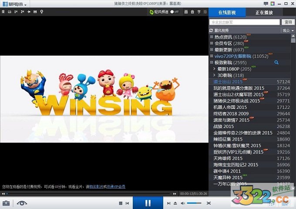Click the playback progress bar
The width and height of the screenshot is (296, 209).
pos(89,194)
